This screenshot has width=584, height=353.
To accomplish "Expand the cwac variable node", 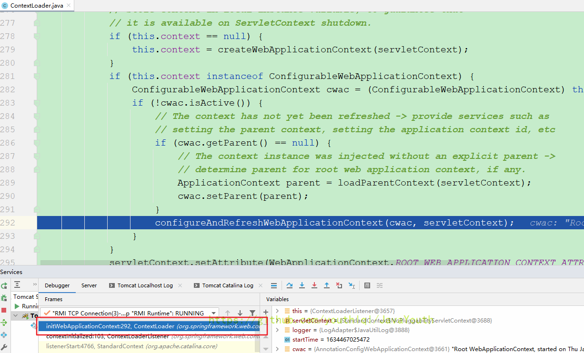I will pos(278,349).
